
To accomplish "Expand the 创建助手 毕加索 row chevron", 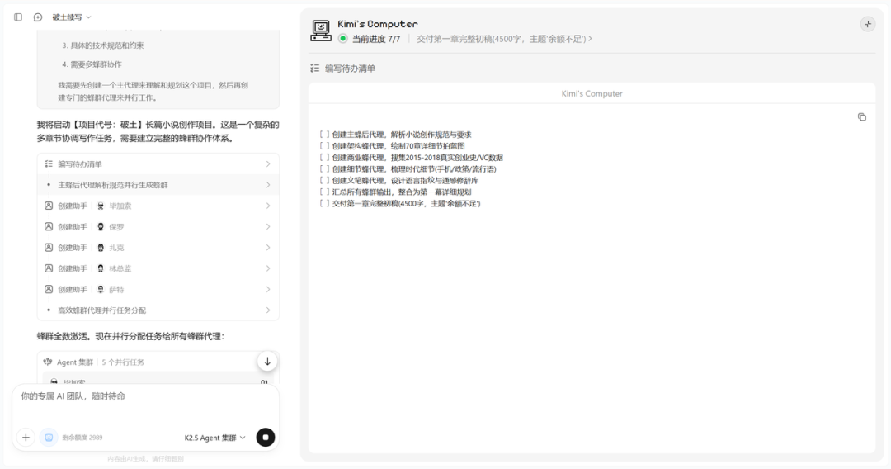I will point(268,206).
